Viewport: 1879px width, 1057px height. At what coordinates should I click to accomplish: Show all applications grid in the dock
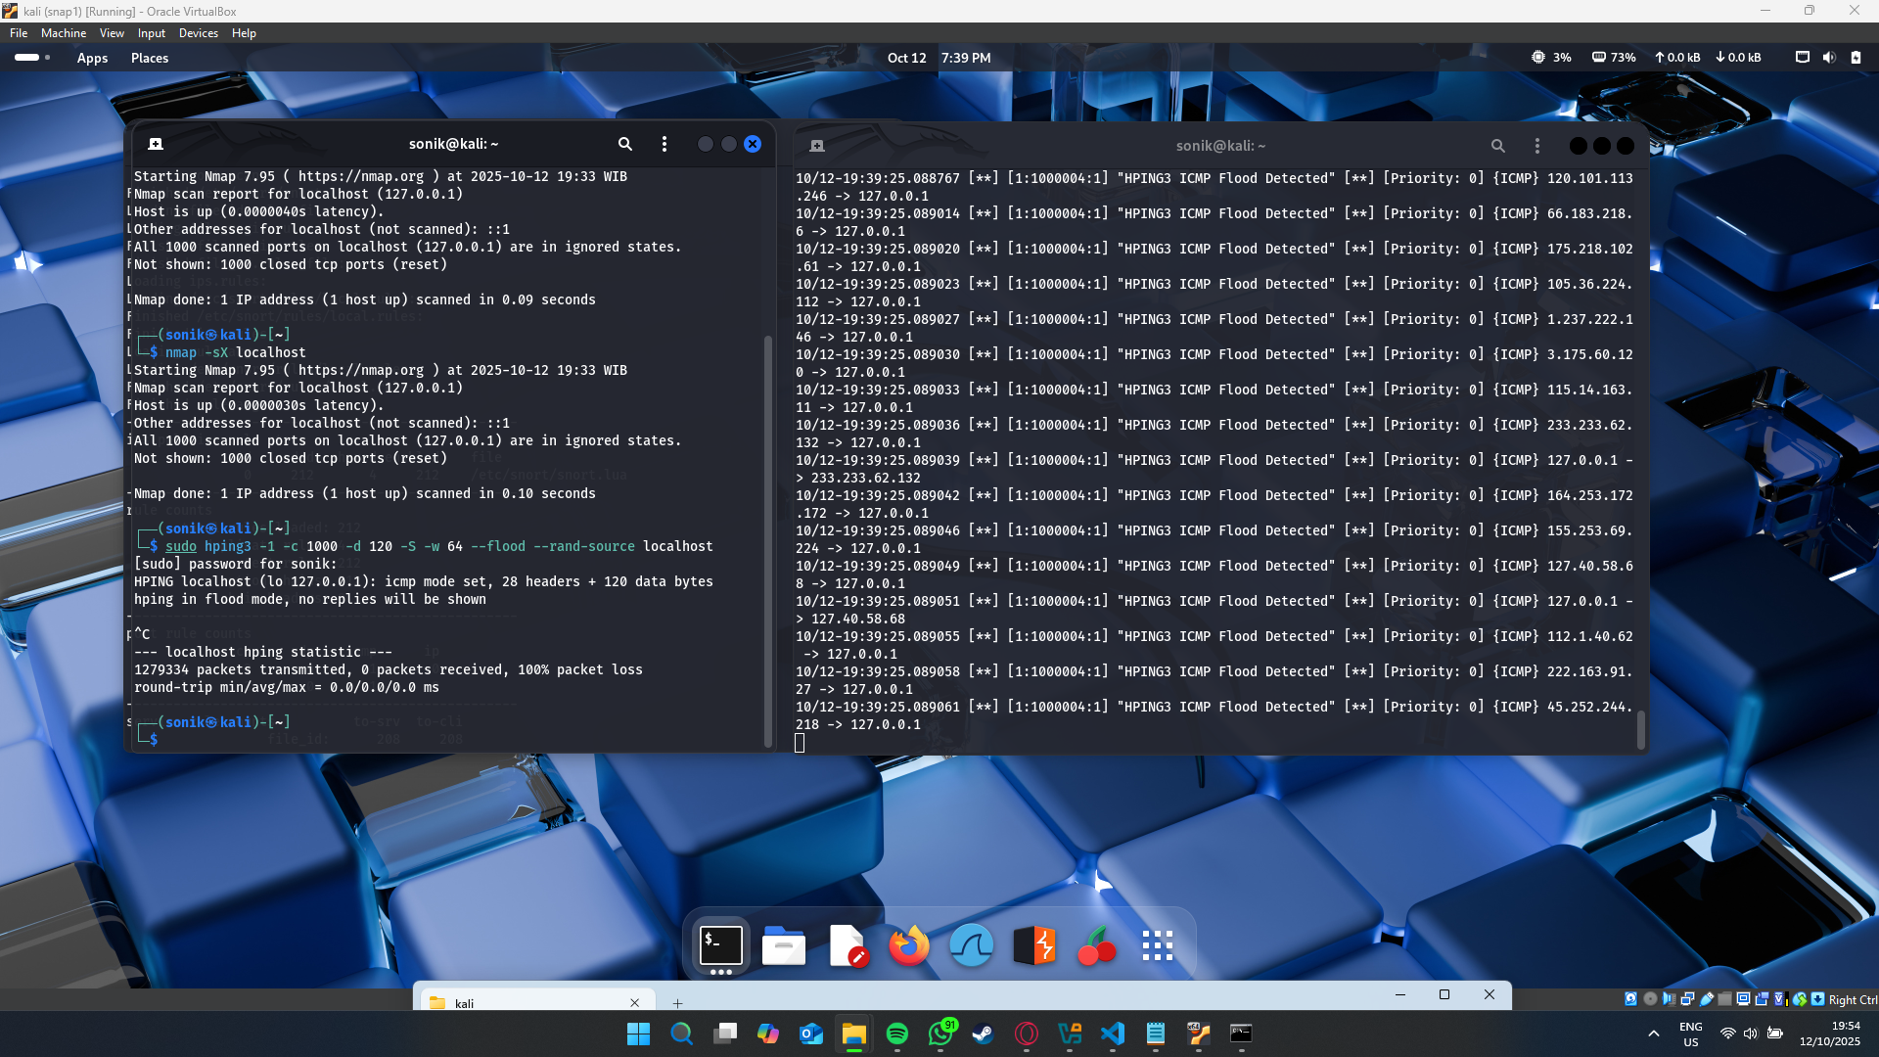click(1158, 946)
